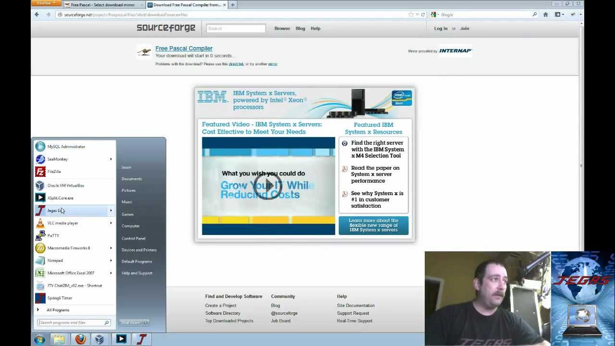
Task: Launch VLC media player
Action: point(74,223)
